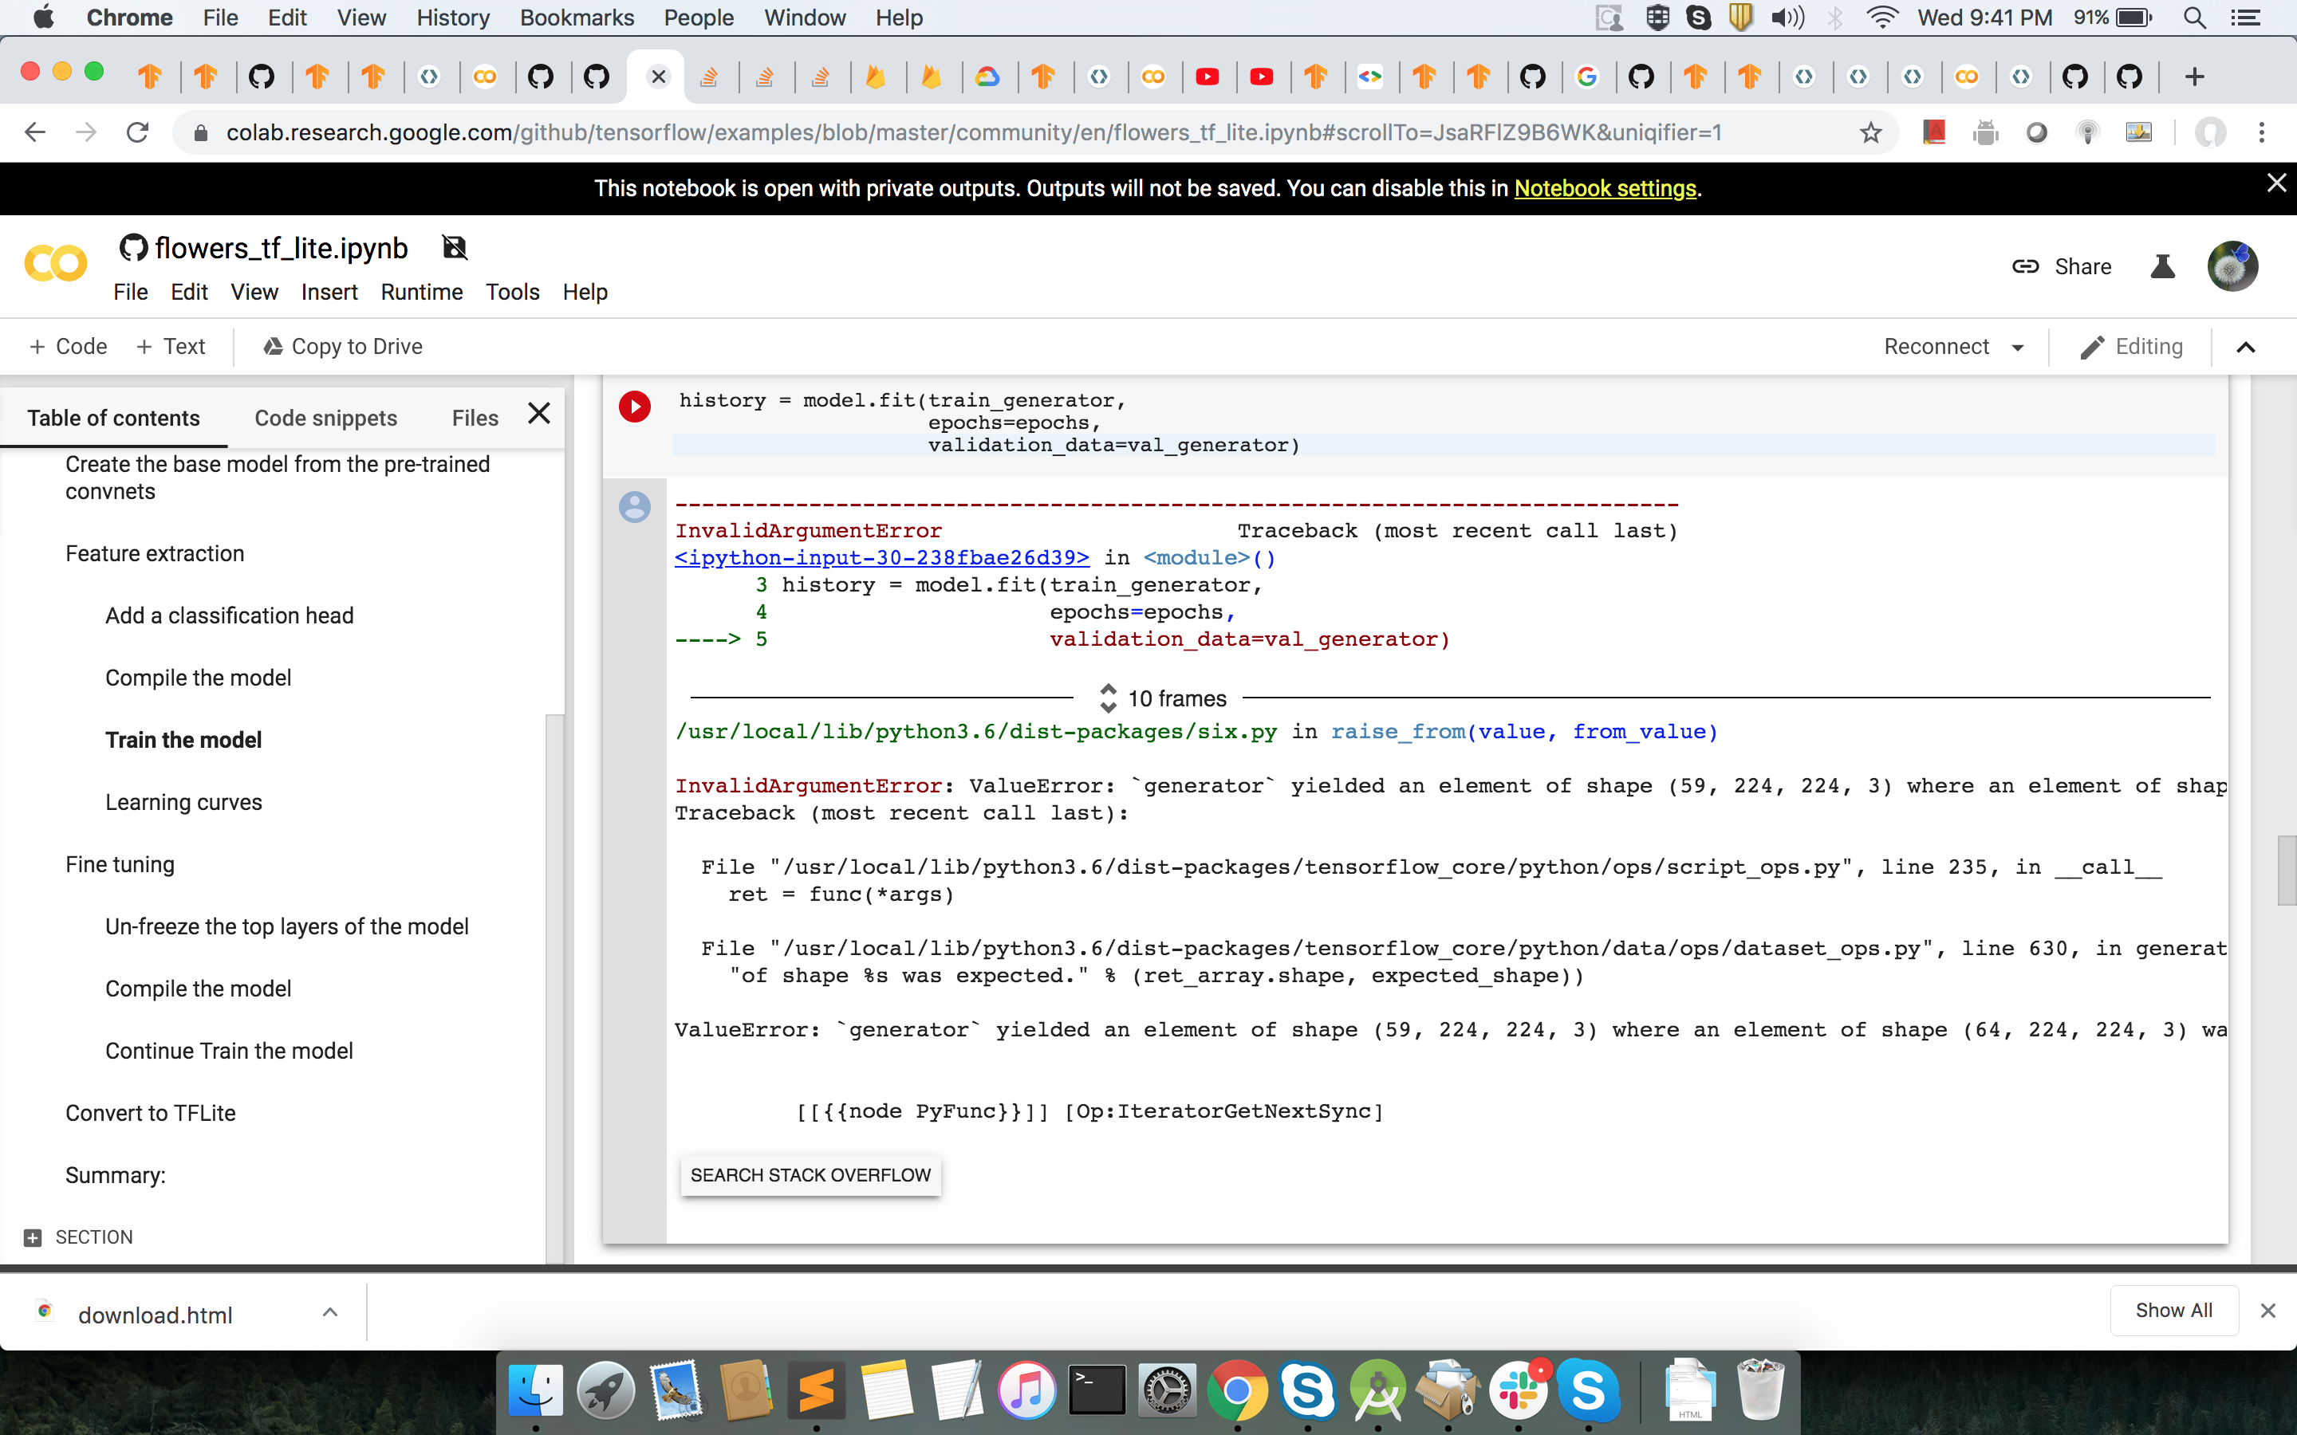The image size is (2297, 1435).
Task: Select Train the model in table of contents
Action: [x=183, y=739]
